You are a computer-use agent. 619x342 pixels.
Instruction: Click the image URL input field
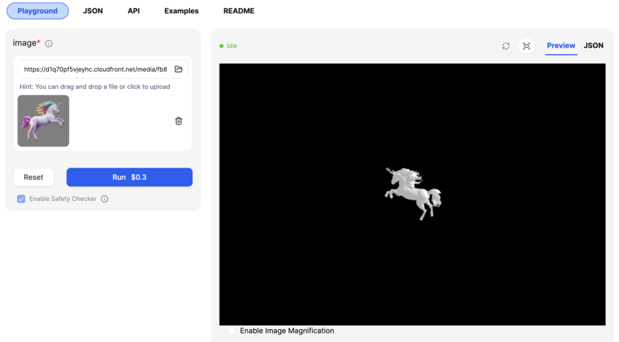96,69
